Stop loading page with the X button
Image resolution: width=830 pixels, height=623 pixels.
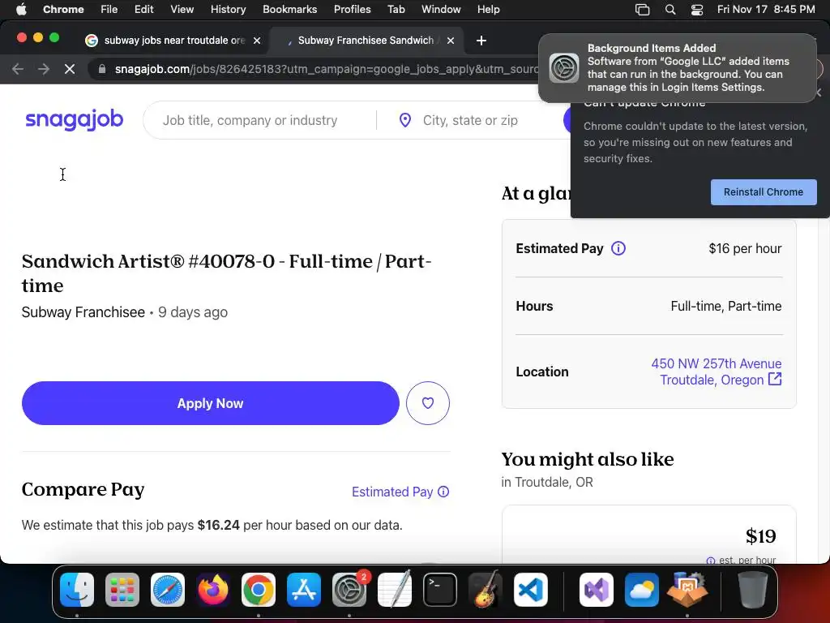(x=70, y=69)
